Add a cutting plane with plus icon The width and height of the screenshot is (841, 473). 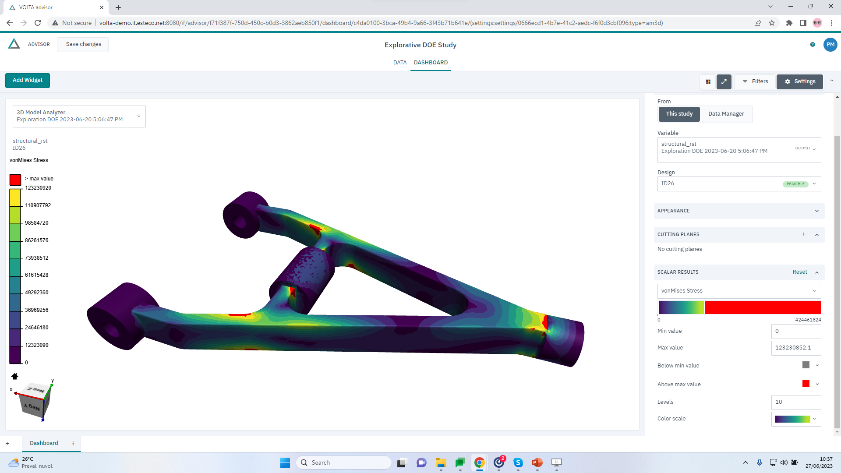tap(804, 234)
